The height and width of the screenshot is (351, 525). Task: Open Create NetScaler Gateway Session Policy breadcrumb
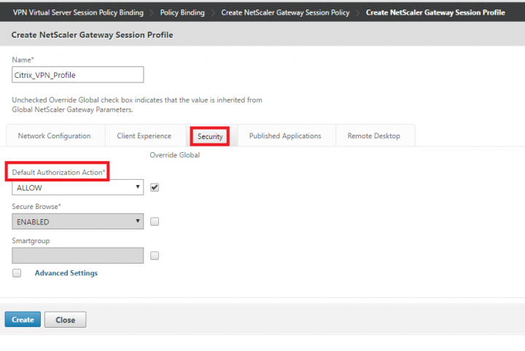pyautogui.click(x=286, y=12)
